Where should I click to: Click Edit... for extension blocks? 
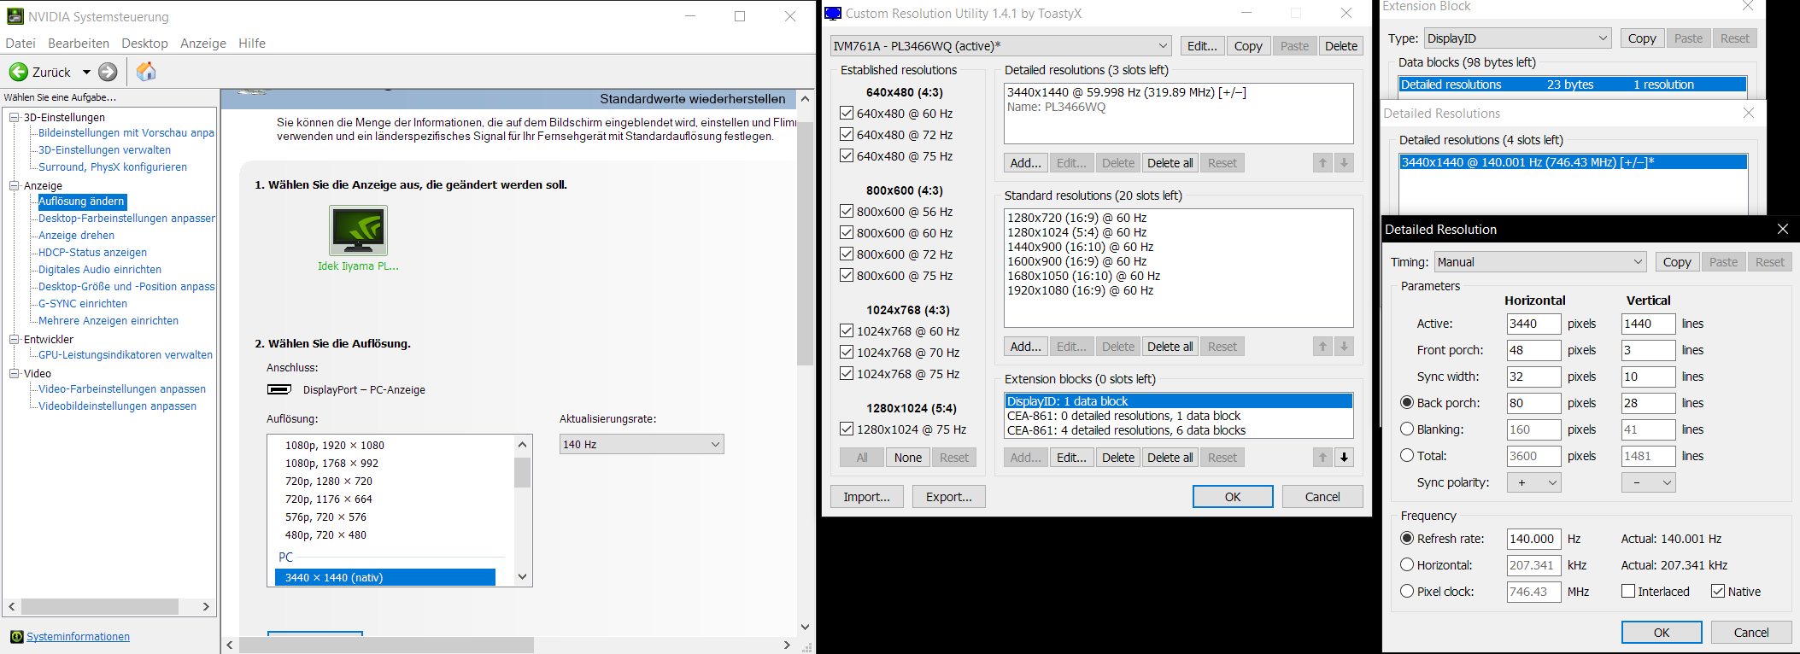[x=1071, y=458]
